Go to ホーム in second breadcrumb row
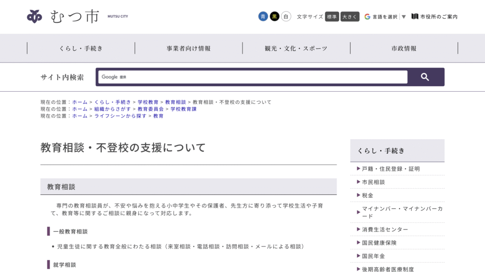This screenshot has height=272, width=485. tap(80, 109)
